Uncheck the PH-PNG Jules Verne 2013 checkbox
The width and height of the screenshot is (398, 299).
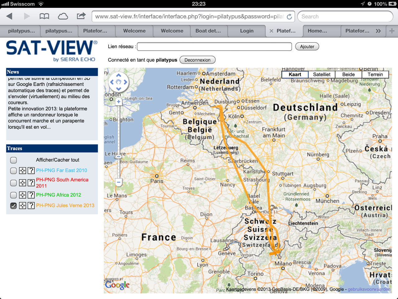(x=13, y=206)
